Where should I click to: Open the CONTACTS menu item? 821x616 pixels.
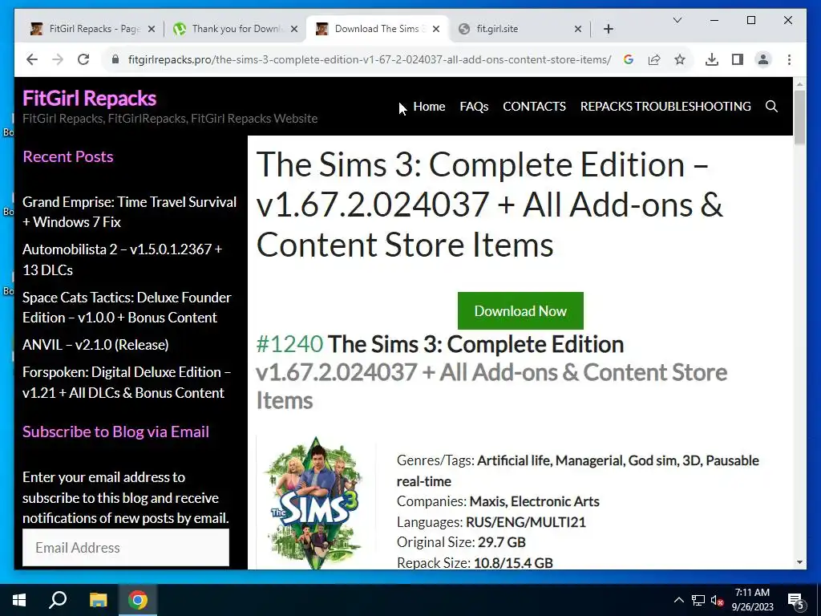click(534, 107)
